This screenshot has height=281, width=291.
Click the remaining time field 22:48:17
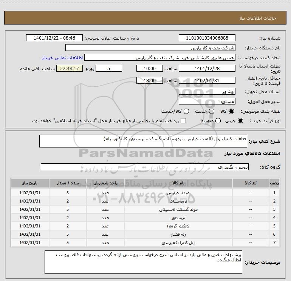70,69
